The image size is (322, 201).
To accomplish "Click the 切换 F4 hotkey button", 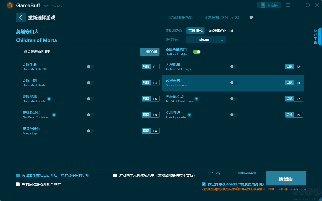I will click(151, 131).
